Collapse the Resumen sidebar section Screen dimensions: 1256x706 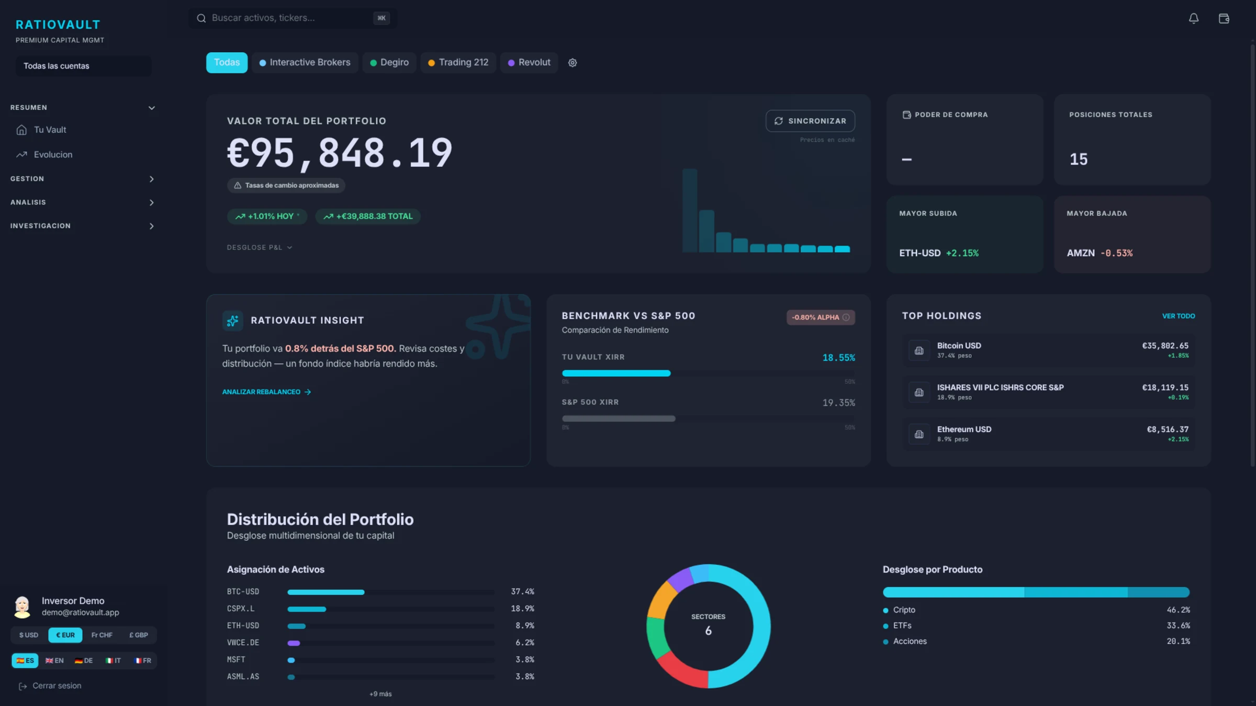(x=151, y=108)
